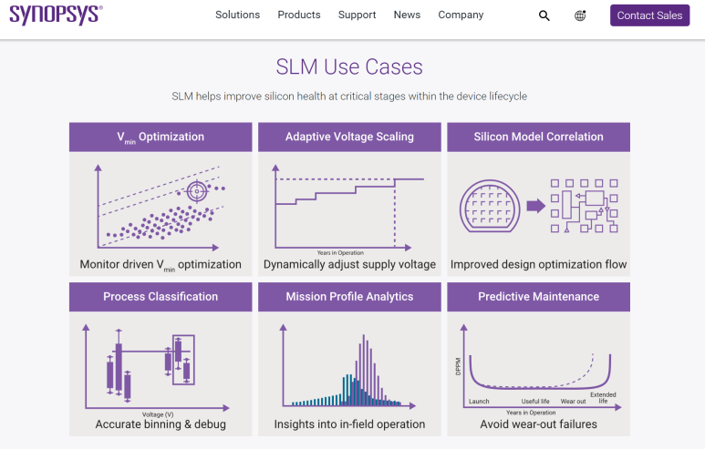
Task: Click the 'Extended life' chart label
Action: click(603, 398)
